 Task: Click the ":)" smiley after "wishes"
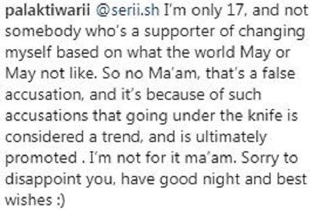click(61, 200)
